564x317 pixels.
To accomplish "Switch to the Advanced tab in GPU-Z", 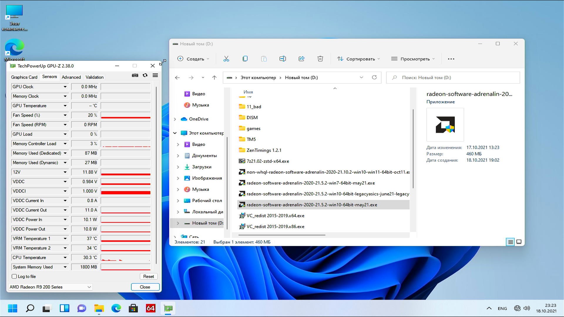I will [71, 77].
